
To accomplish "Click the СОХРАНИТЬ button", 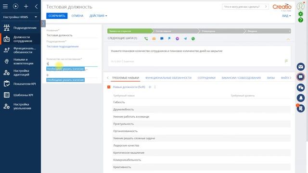I will (57, 16).
